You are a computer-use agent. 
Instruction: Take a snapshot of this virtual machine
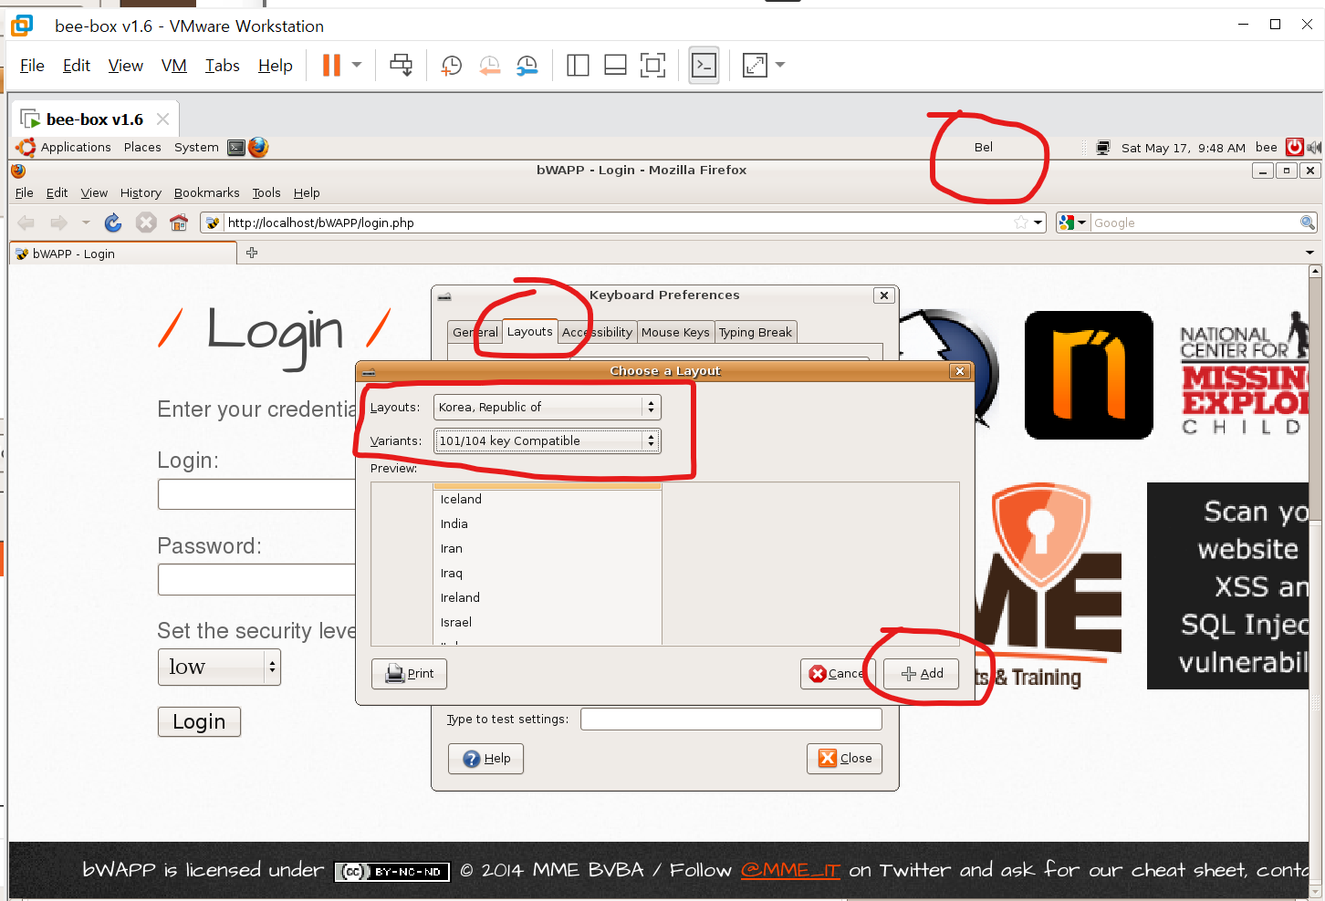pos(452,65)
